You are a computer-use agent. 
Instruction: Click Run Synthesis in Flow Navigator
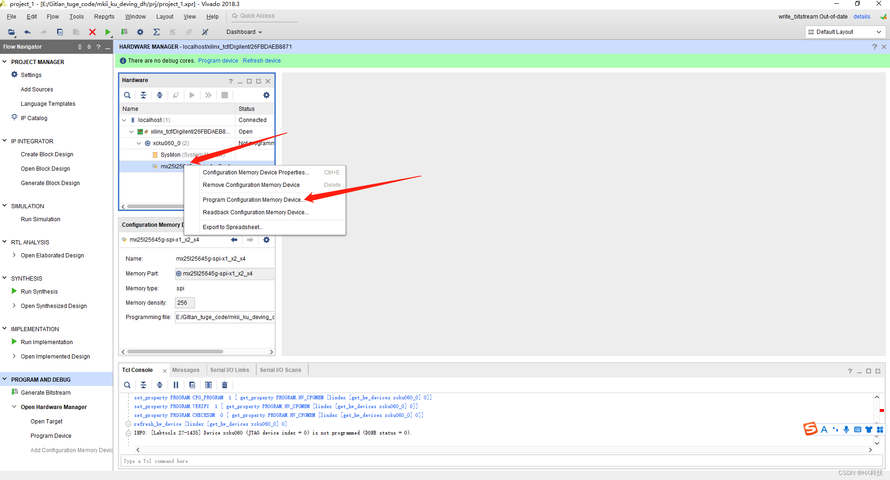click(x=39, y=292)
